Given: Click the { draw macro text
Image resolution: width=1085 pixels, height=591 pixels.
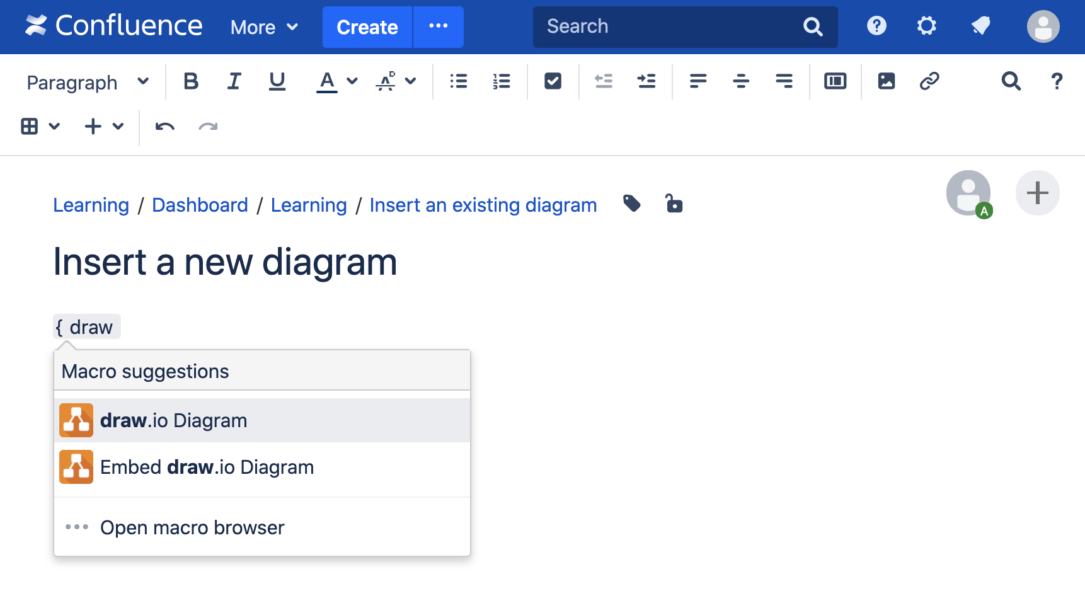Looking at the screenshot, I should [x=86, y=327].
